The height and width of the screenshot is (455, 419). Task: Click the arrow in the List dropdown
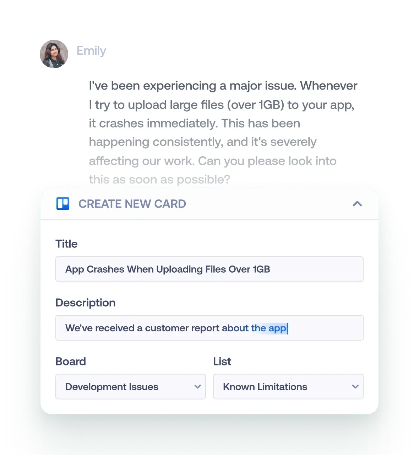click(355, 387)
